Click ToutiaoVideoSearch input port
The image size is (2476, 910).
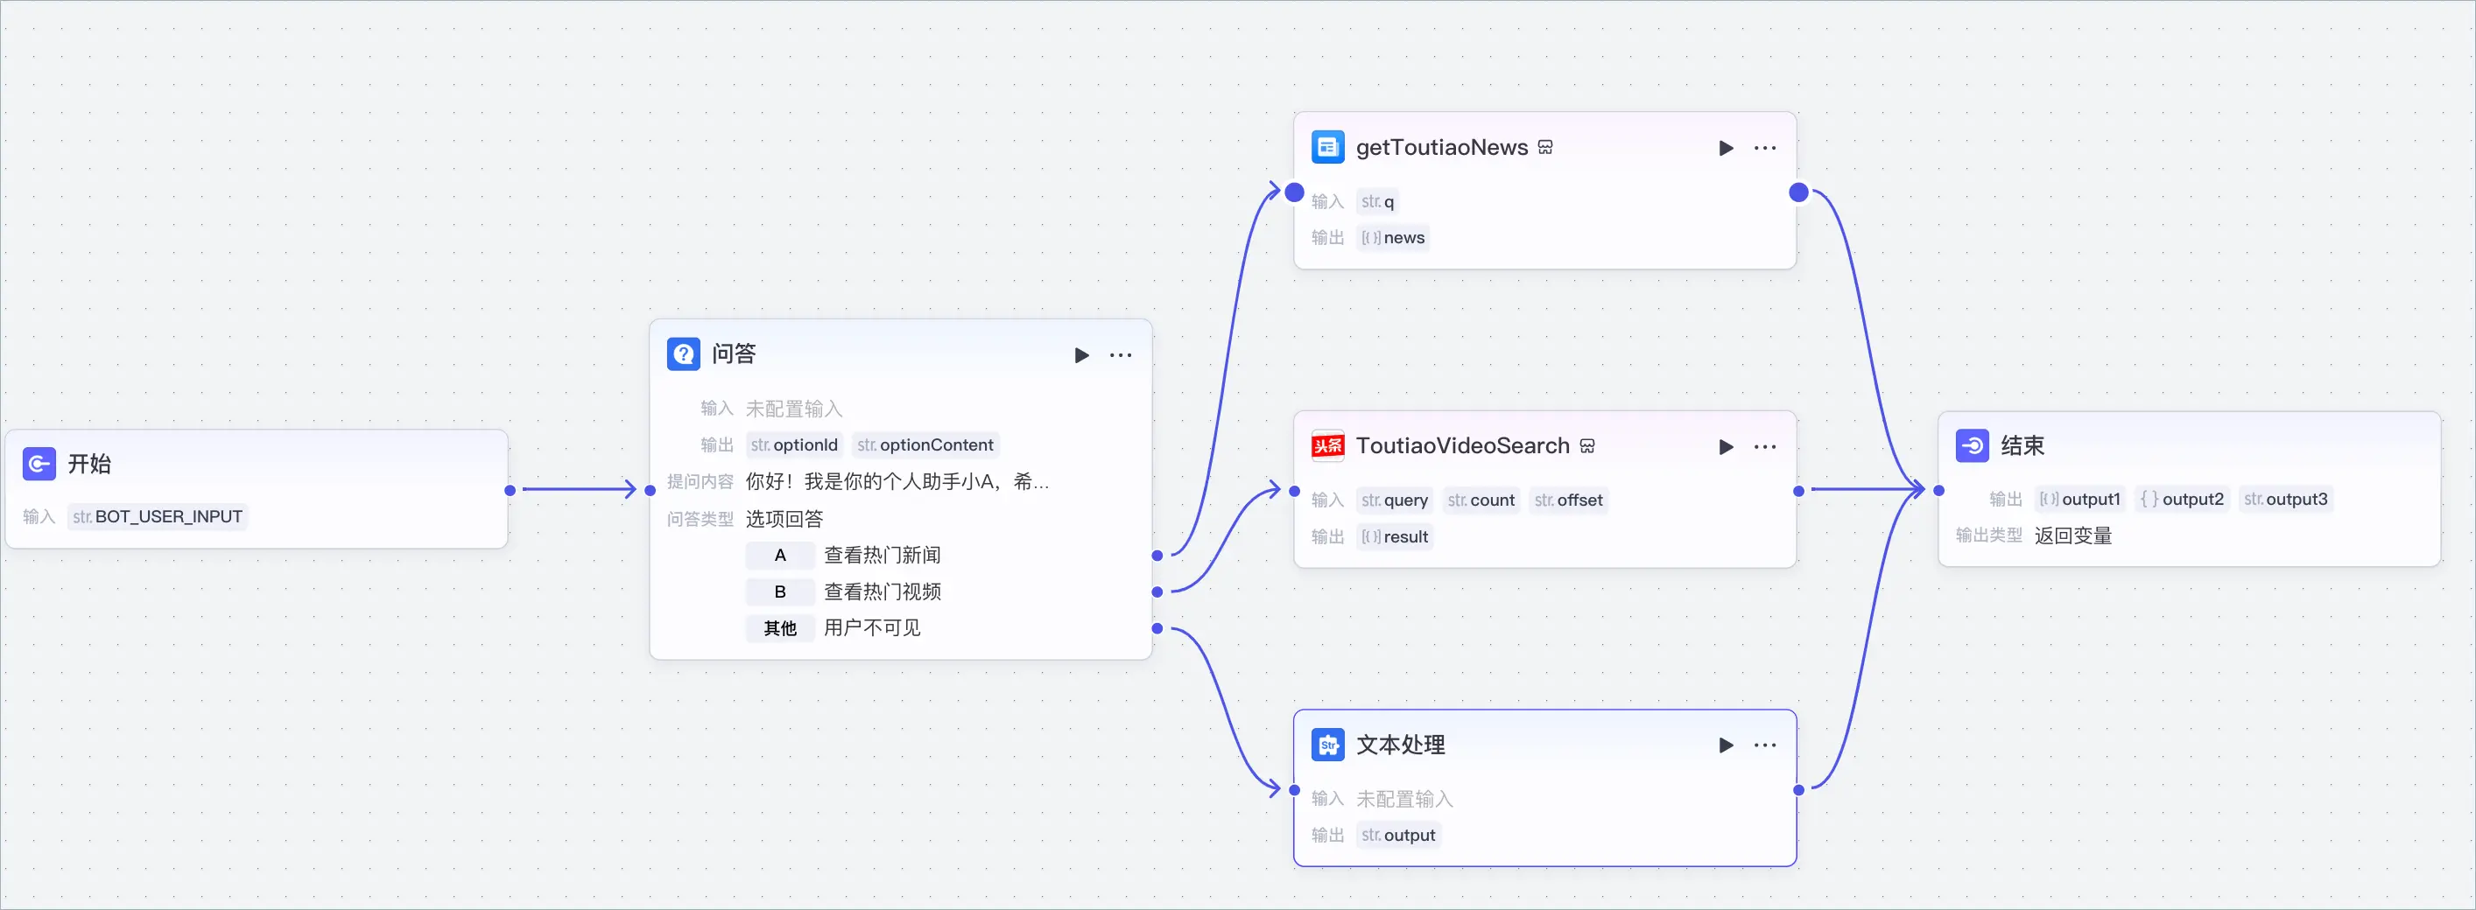(x=1295, y=491)
